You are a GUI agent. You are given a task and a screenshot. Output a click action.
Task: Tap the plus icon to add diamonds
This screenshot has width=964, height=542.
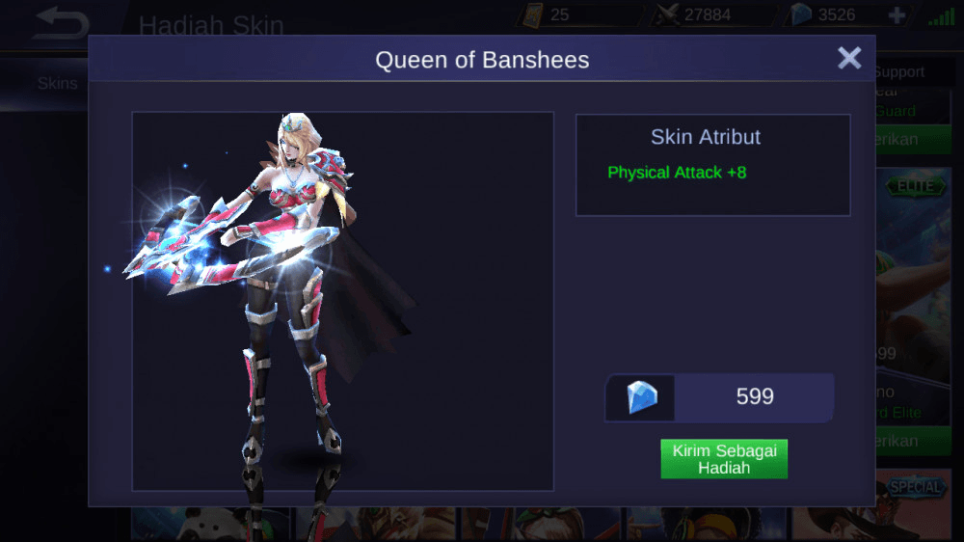click(x=897, y=14)
